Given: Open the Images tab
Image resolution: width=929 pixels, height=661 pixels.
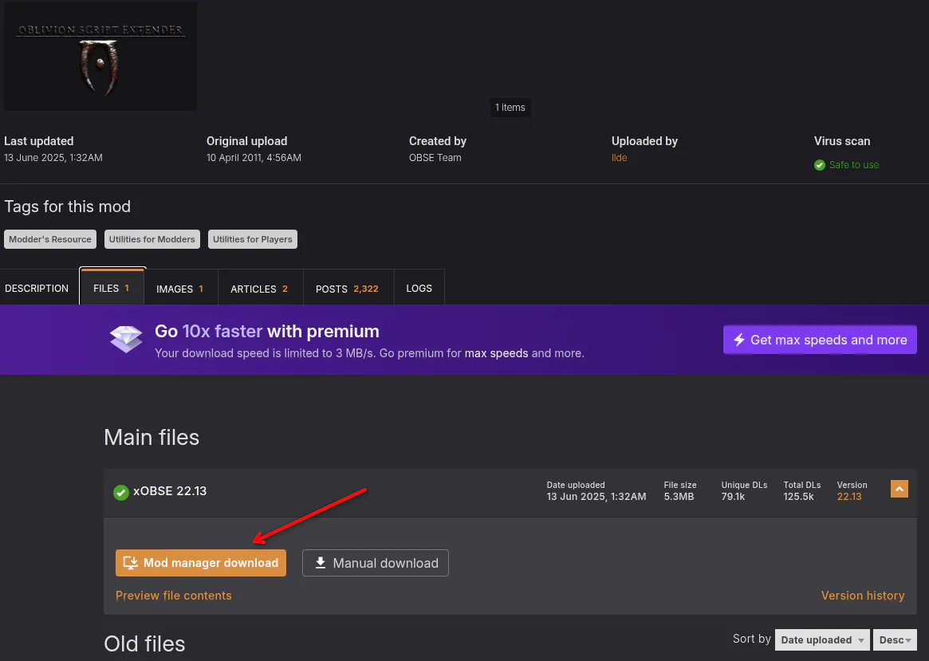Looking at the screenshot, I should pyautogui.click(x=181, y=289).
